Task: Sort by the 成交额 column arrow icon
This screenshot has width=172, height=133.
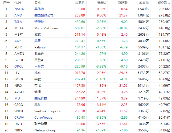Action: tap(169, 3)
